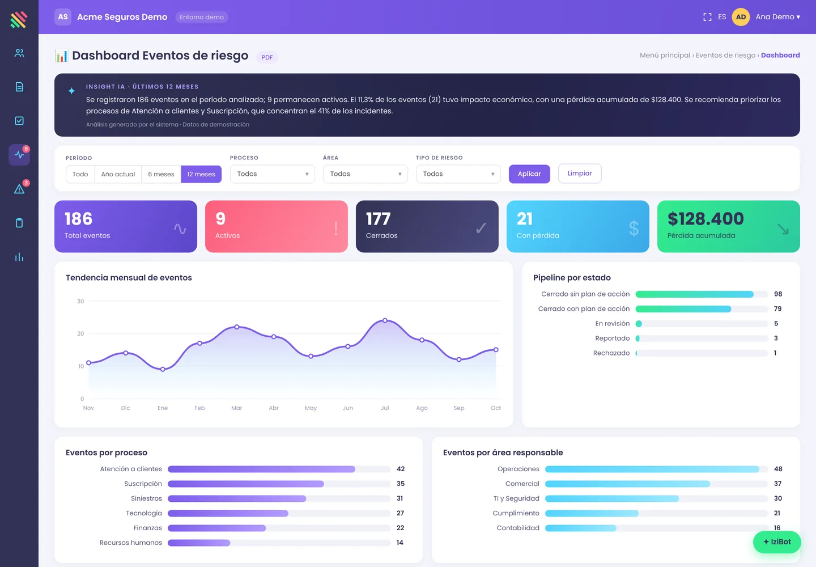The width and height of the screenshot is (816, 567).
Task: Click the Siniestros process row label
Action: tap(146, 498)
